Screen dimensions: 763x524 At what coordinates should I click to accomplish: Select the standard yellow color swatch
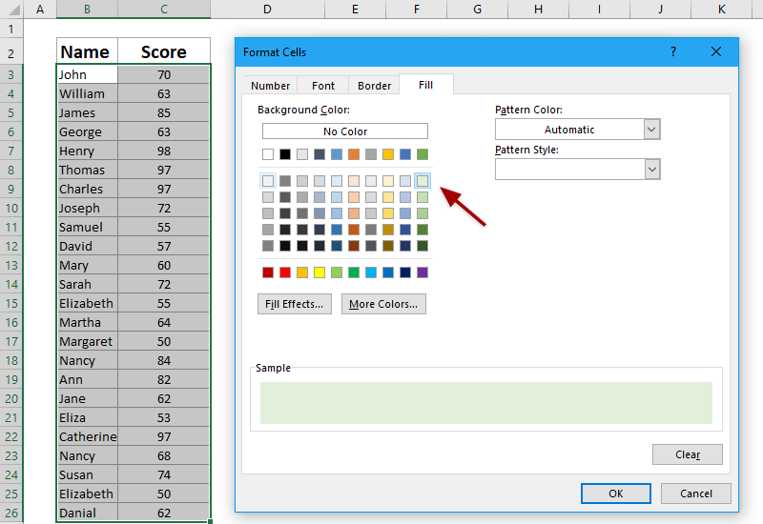tap(320, 272)
